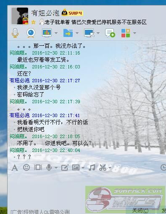Click sender name 有妞必泡 at 22:17:41
This screenshot has width=166, height=214.
point(19,115)
